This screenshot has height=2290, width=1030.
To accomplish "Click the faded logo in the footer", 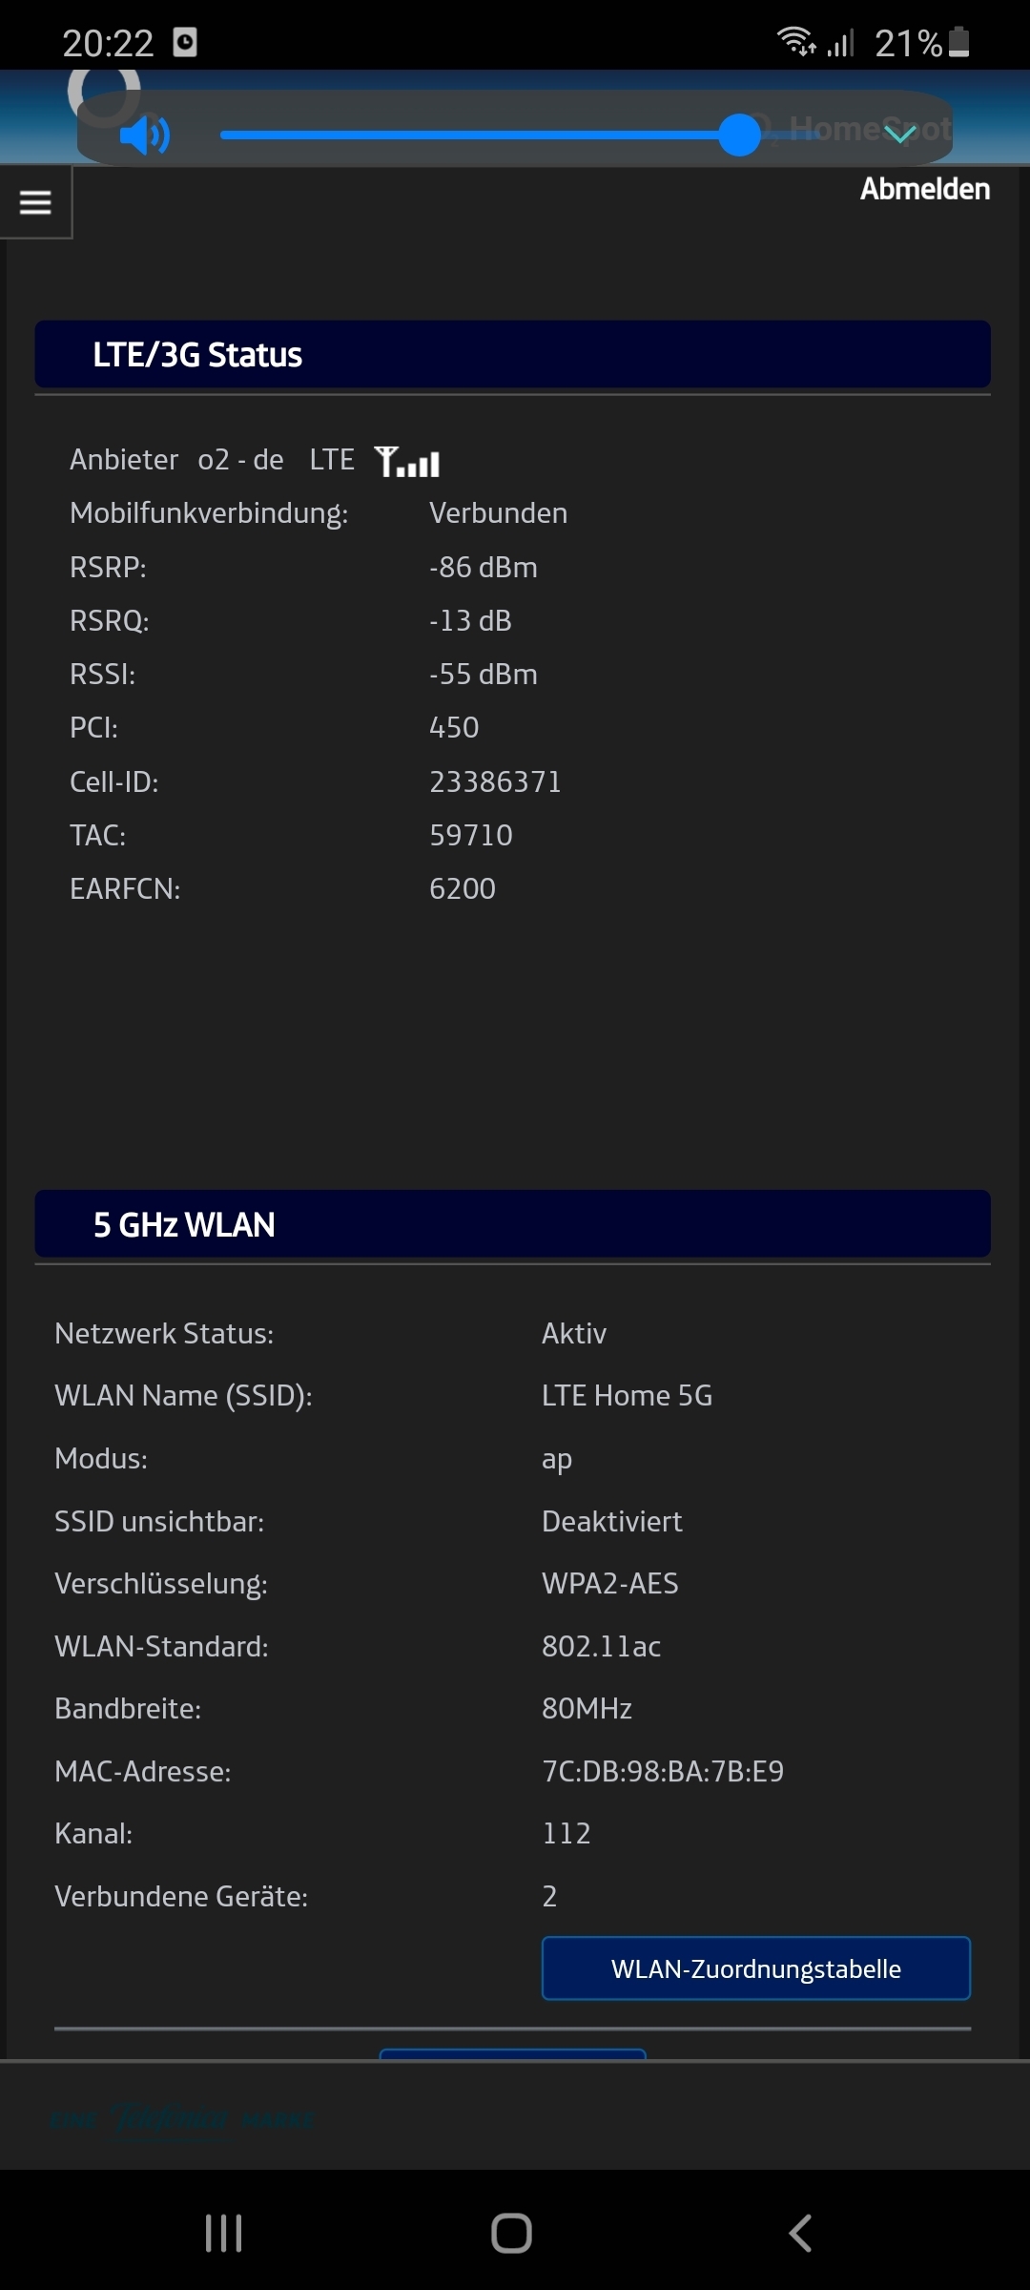I will pyautogui.click(x=181, y=2120).
